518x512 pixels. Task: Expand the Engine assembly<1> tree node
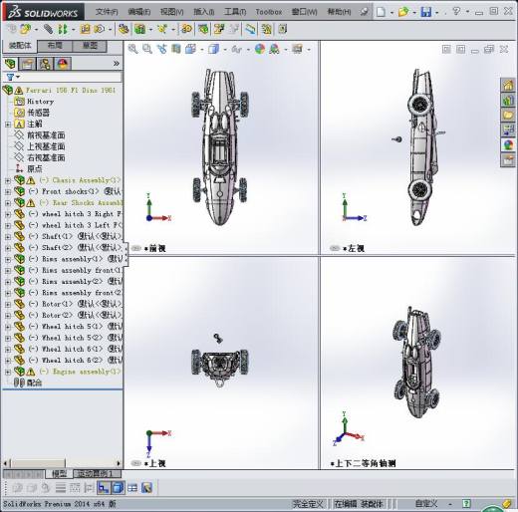8,372
